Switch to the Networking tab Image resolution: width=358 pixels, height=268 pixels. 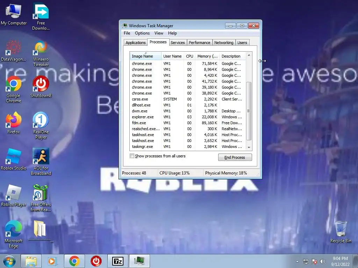224,43
